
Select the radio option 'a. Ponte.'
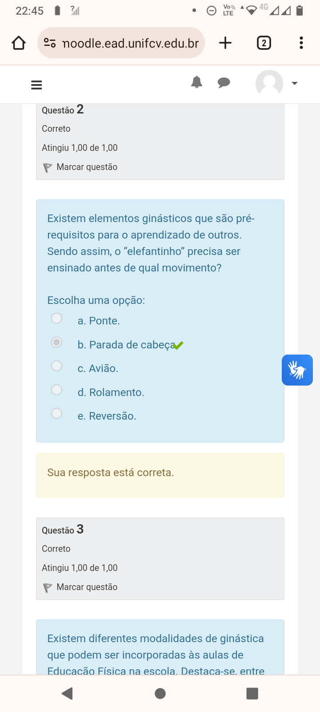[x=56, y=318]
